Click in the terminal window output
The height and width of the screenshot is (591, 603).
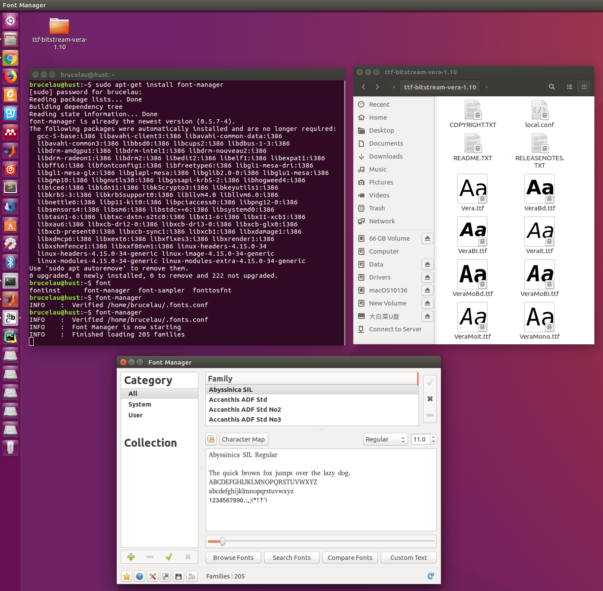pyautogui.click(x=187, y=213)
